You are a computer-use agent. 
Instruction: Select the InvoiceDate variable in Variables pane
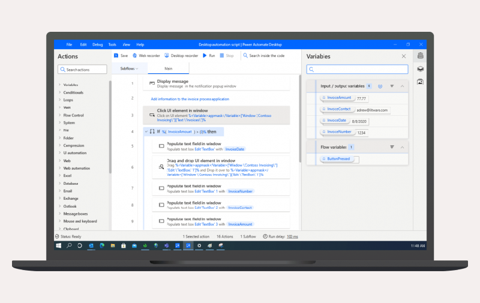(335, 121)
